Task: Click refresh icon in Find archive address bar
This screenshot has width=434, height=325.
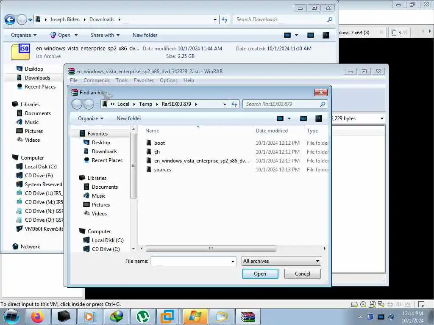Action: tap(234, 104)
